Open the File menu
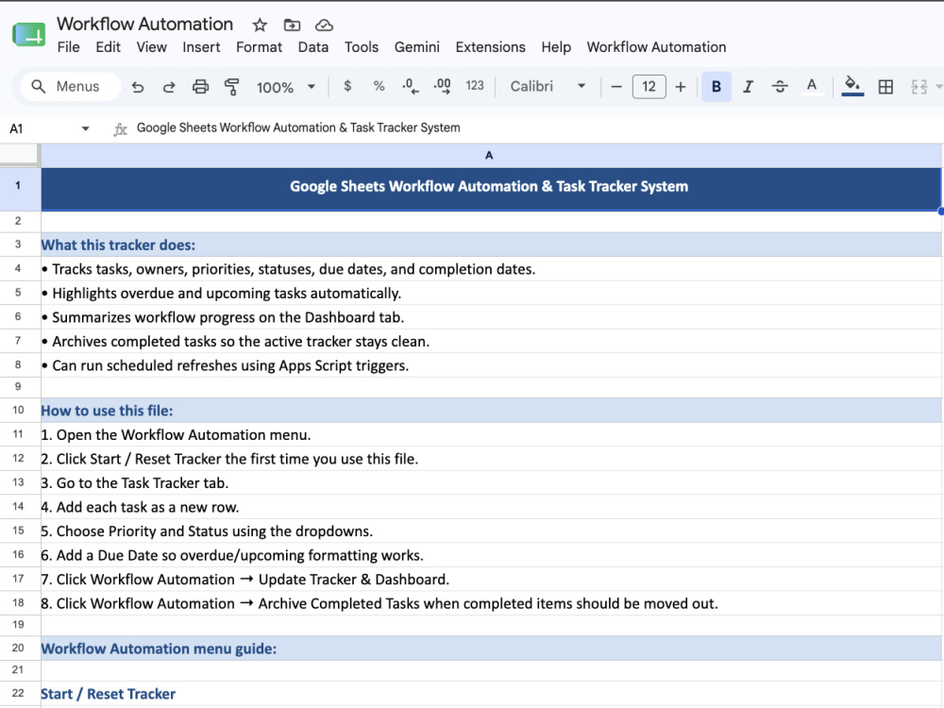Image resolution: width=944 pixels, height=708 pixels. click(x=68, y=47)
